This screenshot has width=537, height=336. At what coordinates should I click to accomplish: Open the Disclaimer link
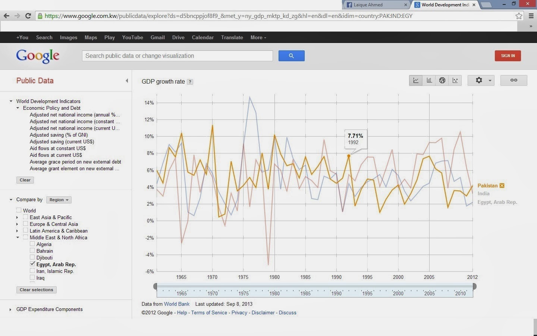(263, 312)
